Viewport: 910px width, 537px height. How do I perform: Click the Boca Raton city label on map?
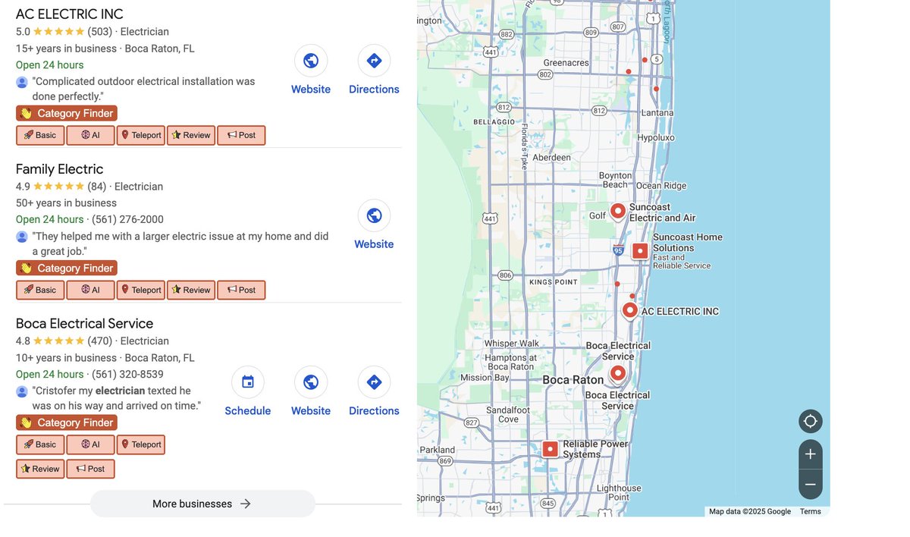pyautogui.click(x=573, y=380)
